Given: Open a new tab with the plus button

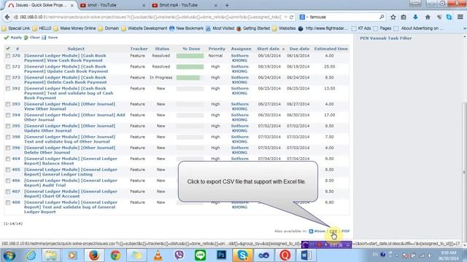Looking at the screenshot, I should click(227, 5).
